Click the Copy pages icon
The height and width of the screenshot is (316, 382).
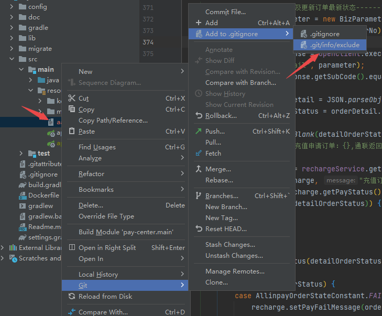tap(72, 108)
